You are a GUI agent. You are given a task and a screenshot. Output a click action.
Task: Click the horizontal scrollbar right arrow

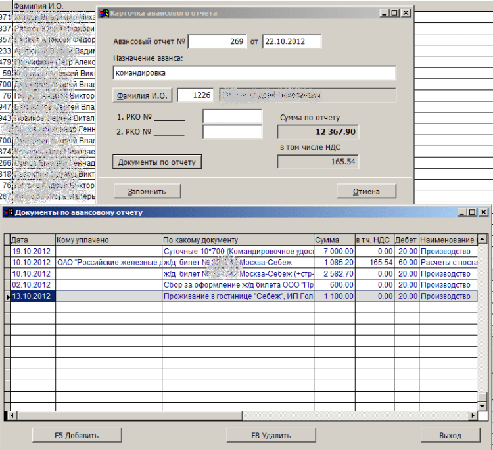(473, 415)
